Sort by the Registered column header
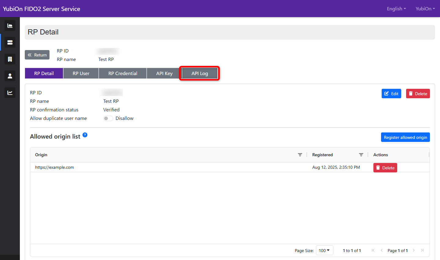The width and height of the screenshot is (440, 260). tap(322, 155)
